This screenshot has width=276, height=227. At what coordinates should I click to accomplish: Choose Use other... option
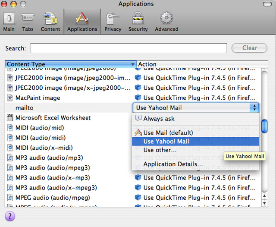[x=195, y=150]
